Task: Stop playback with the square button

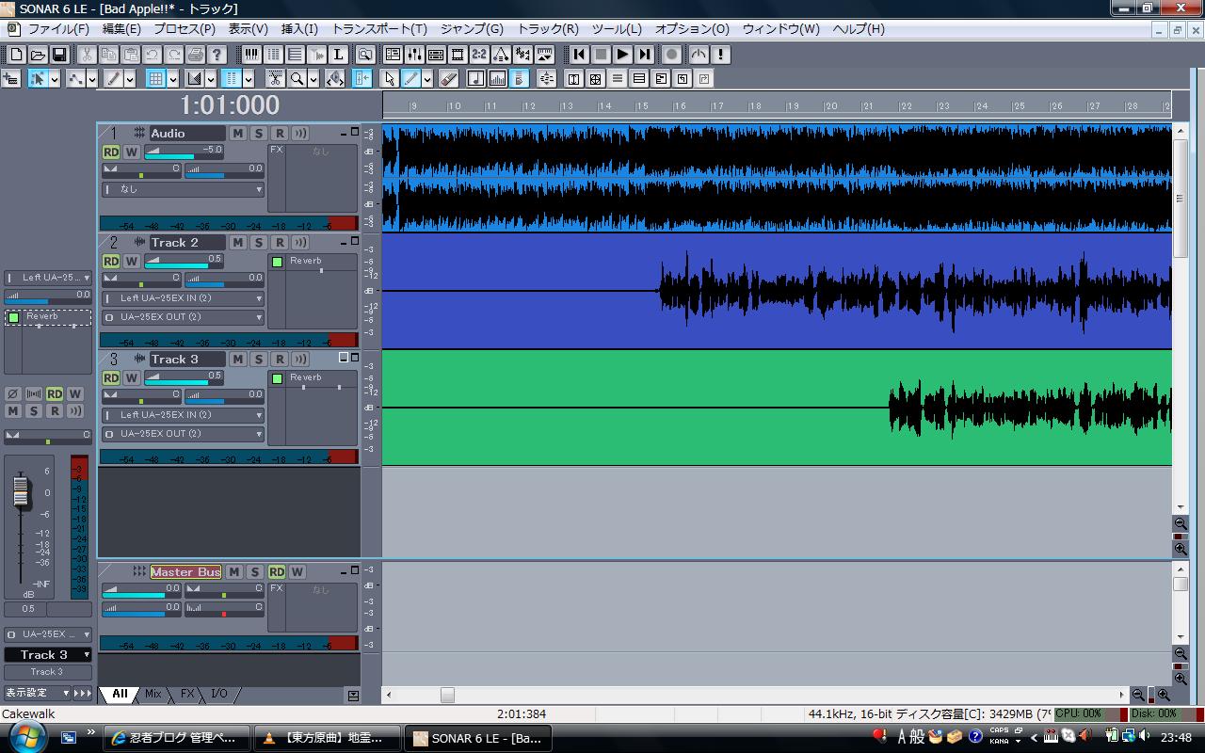Action: 601,55
